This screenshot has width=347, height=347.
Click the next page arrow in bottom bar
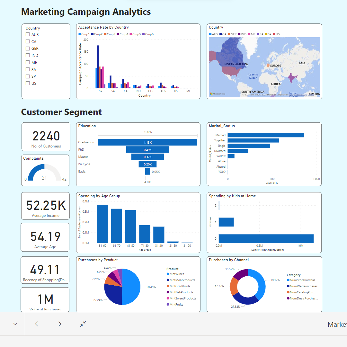(x=59, y=324)
